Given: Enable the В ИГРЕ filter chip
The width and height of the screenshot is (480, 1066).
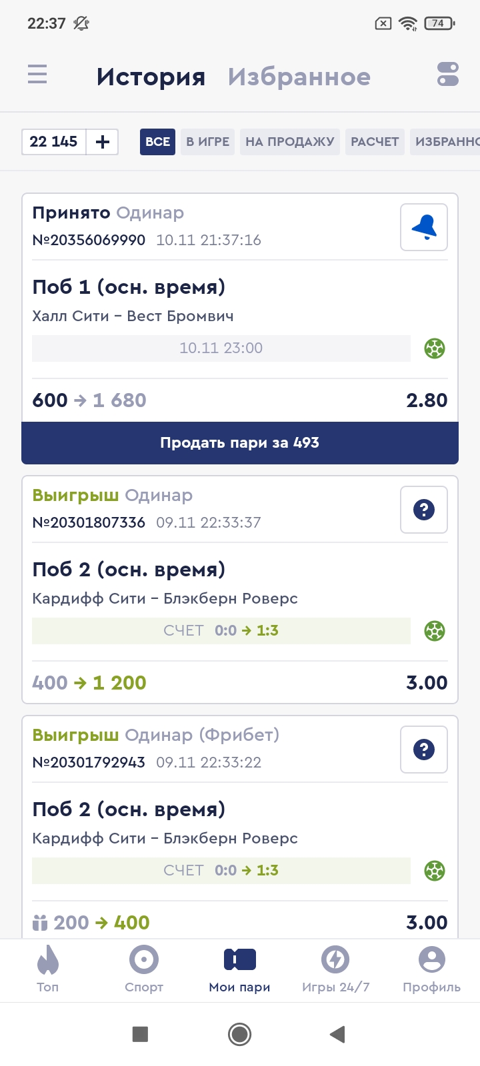Looking at the screenshot, I should 207,142.
